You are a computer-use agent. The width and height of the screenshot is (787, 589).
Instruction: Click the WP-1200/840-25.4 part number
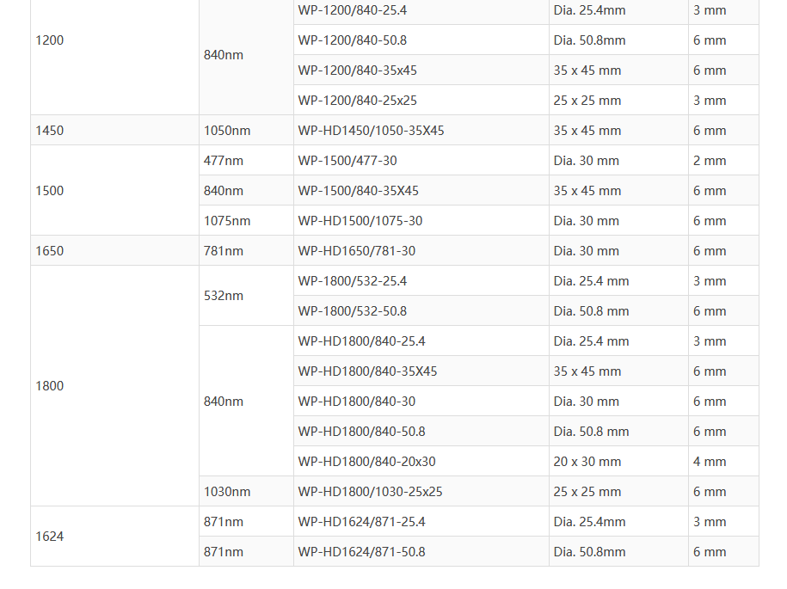pos(353,10)
